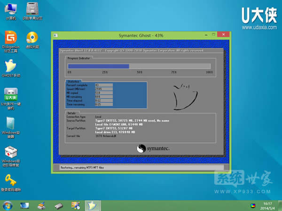Open the Windows installer desktop icon
This screenshot has width=282, height=211.
pyautogui.click(x=10, y=123)
